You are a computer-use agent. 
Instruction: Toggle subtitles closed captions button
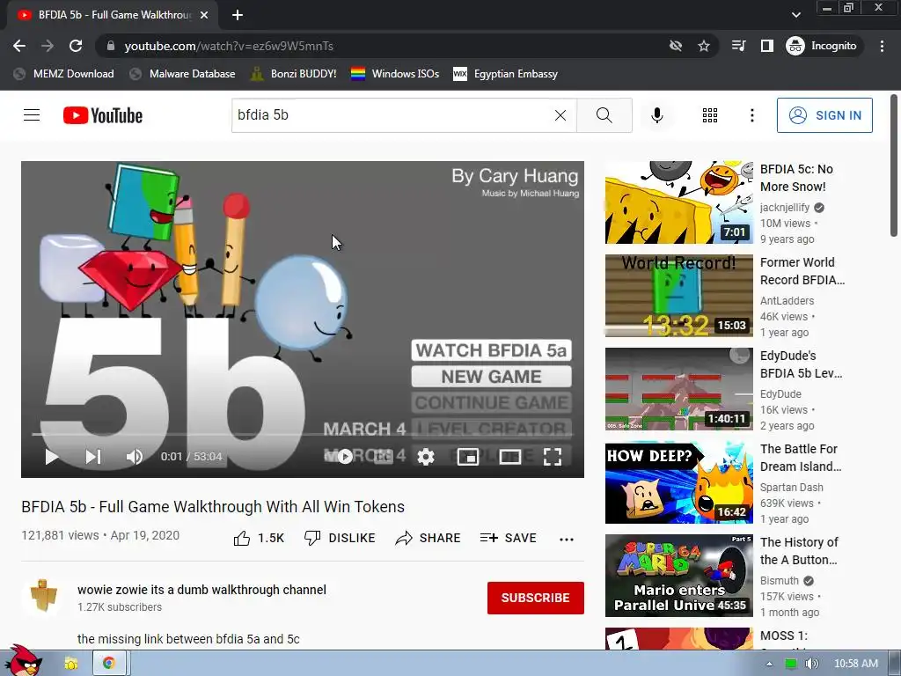point(384,457)
